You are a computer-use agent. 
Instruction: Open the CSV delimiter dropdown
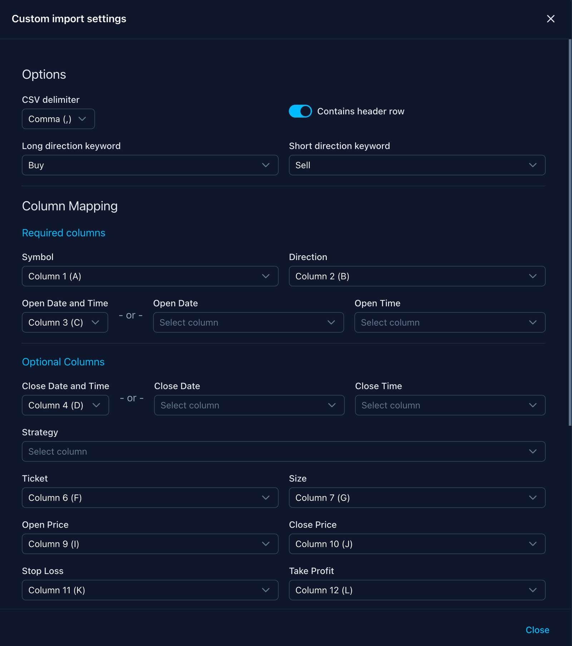point(58,119)
